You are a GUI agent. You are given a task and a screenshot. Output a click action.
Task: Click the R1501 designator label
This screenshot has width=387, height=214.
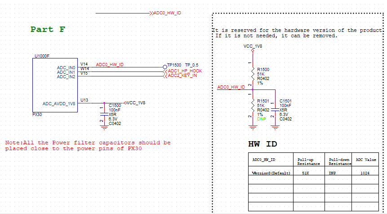263,101
